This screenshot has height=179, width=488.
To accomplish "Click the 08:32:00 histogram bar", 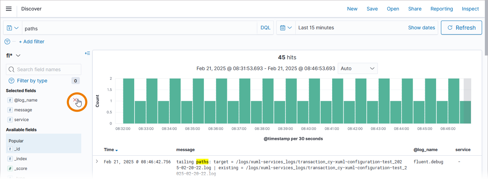I will coord(129,101).
